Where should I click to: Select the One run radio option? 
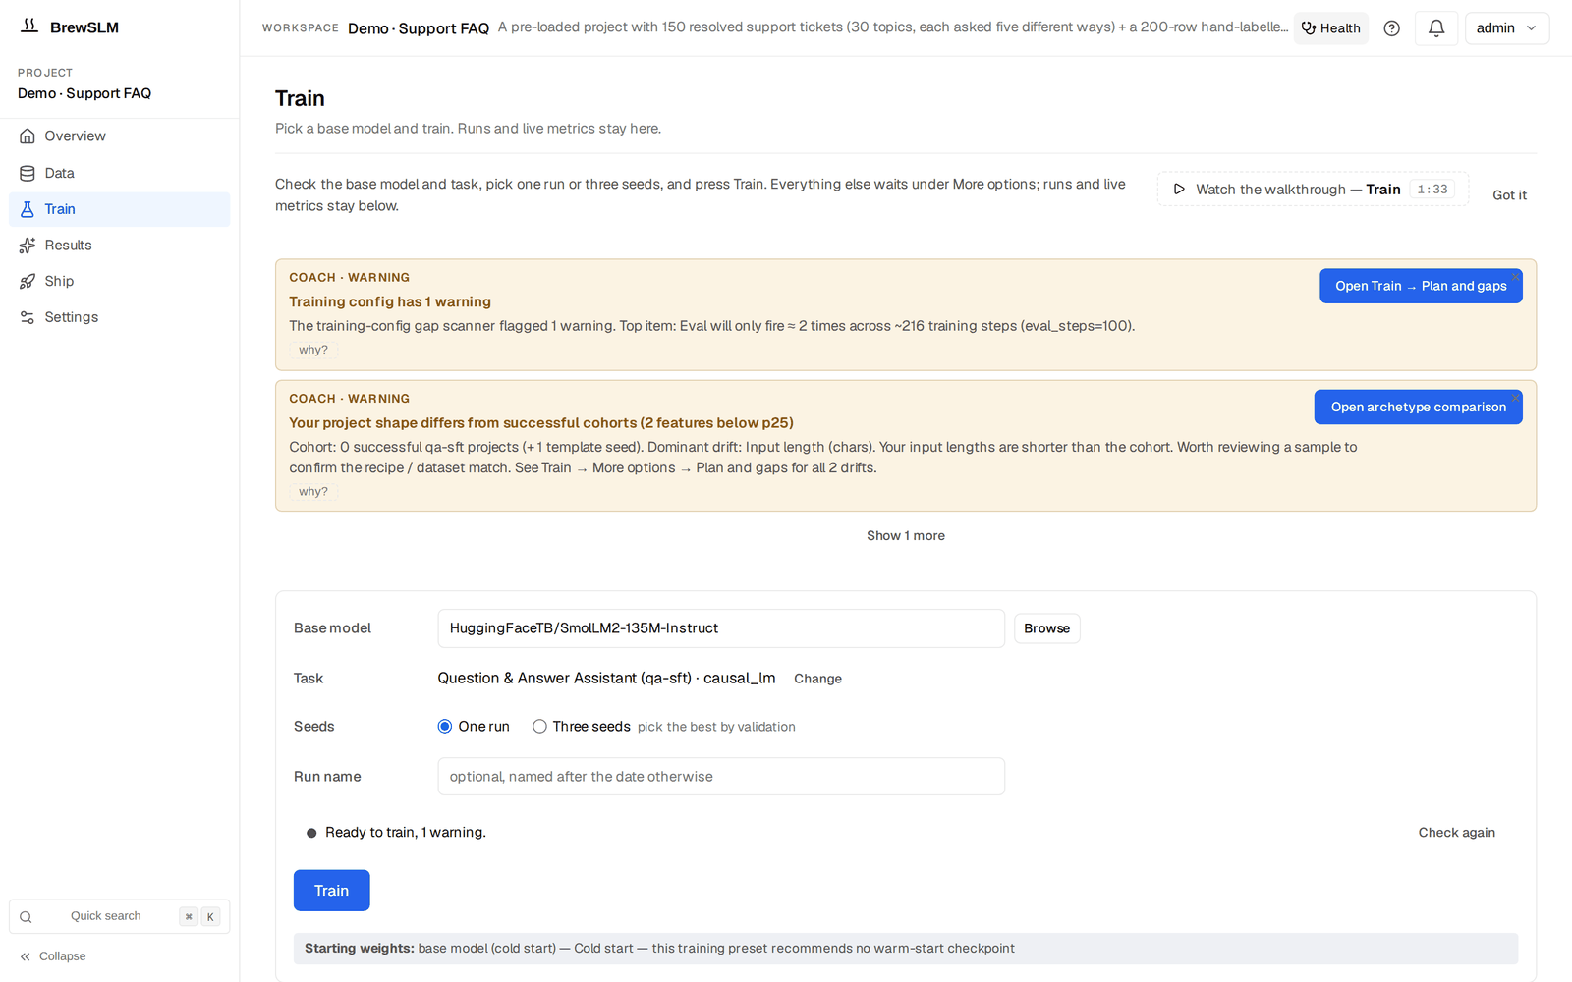tap(445, 727)
